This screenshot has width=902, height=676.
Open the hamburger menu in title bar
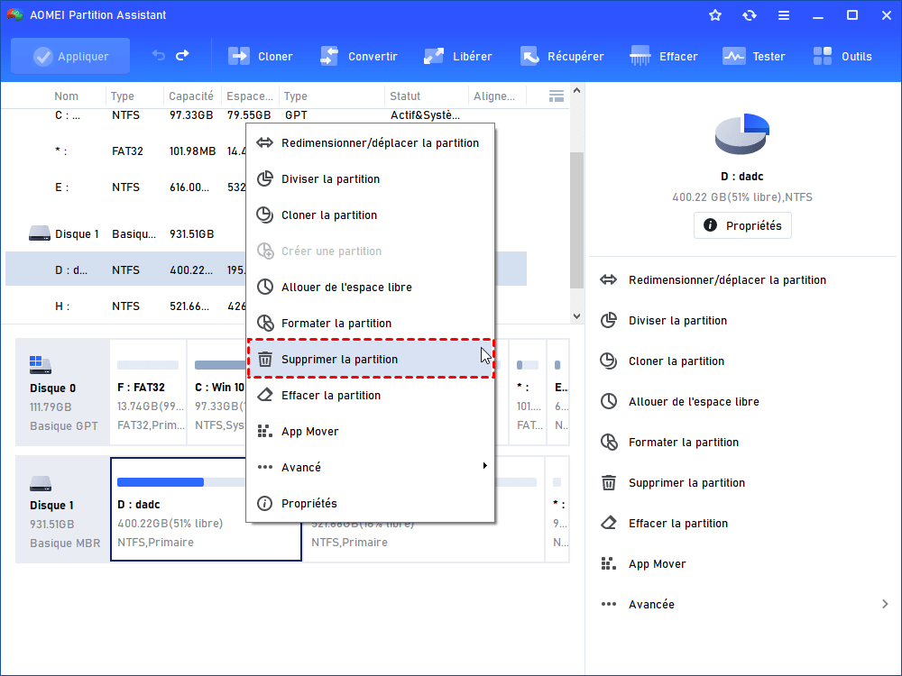[x=784, y=15]
